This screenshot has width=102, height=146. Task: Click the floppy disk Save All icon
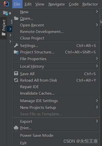coord(16,73)
